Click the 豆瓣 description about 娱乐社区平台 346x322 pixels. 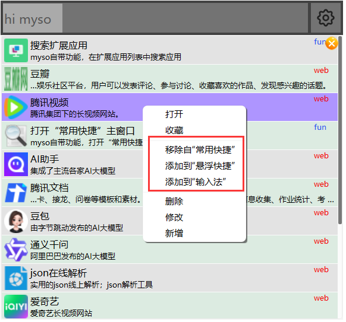pyautogui.click(x=178, y=85)
